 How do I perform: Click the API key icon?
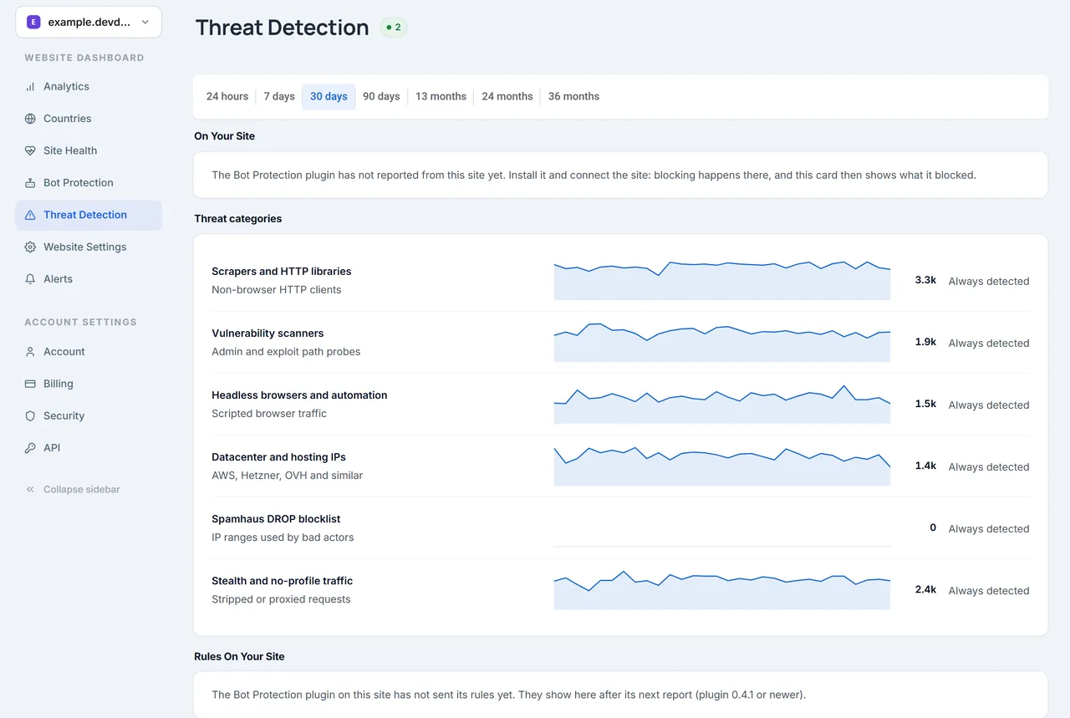tap(30, 448)
